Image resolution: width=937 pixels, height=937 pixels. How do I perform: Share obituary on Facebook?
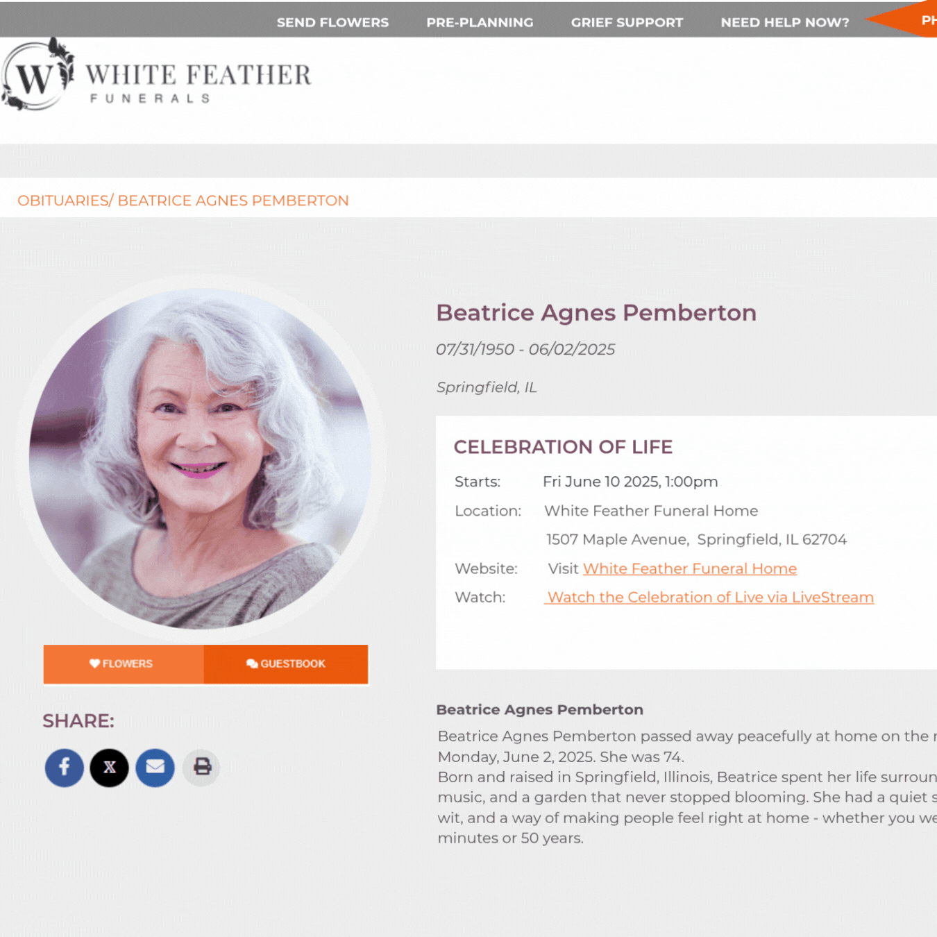65,768
